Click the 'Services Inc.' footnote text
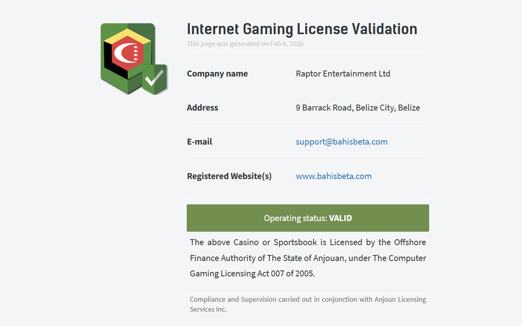 pyautogui.click(x=208, y=309)
